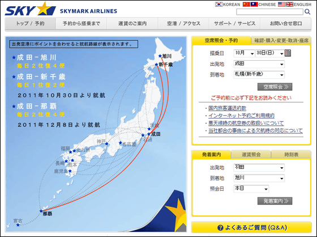Click the 新千歳 airport star on map
317x237 pixels.
(156, 65)
